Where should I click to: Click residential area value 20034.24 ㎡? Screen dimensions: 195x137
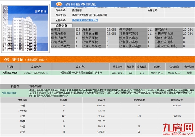(174, 73)
